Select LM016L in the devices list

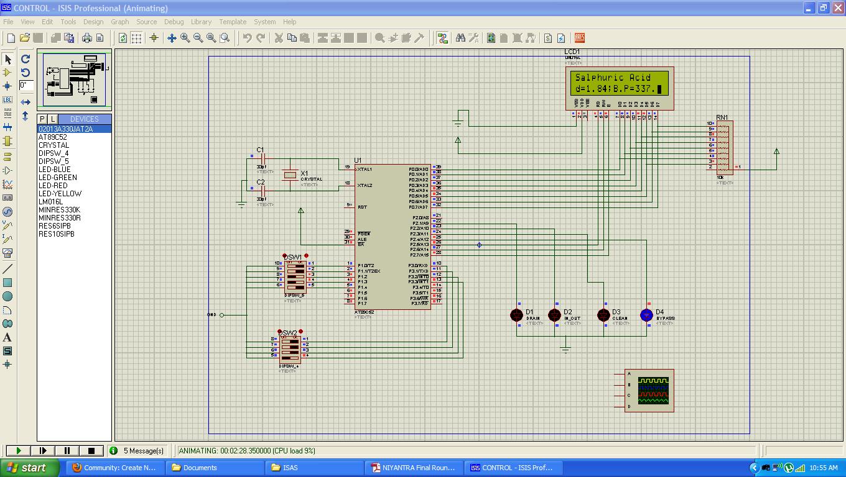point(50,202)
